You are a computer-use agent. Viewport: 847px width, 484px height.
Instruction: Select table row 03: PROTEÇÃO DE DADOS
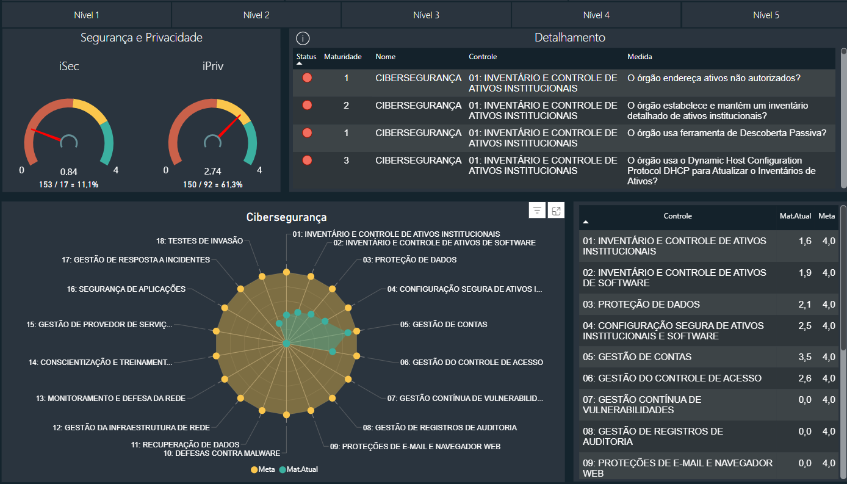tap(708, 305)
